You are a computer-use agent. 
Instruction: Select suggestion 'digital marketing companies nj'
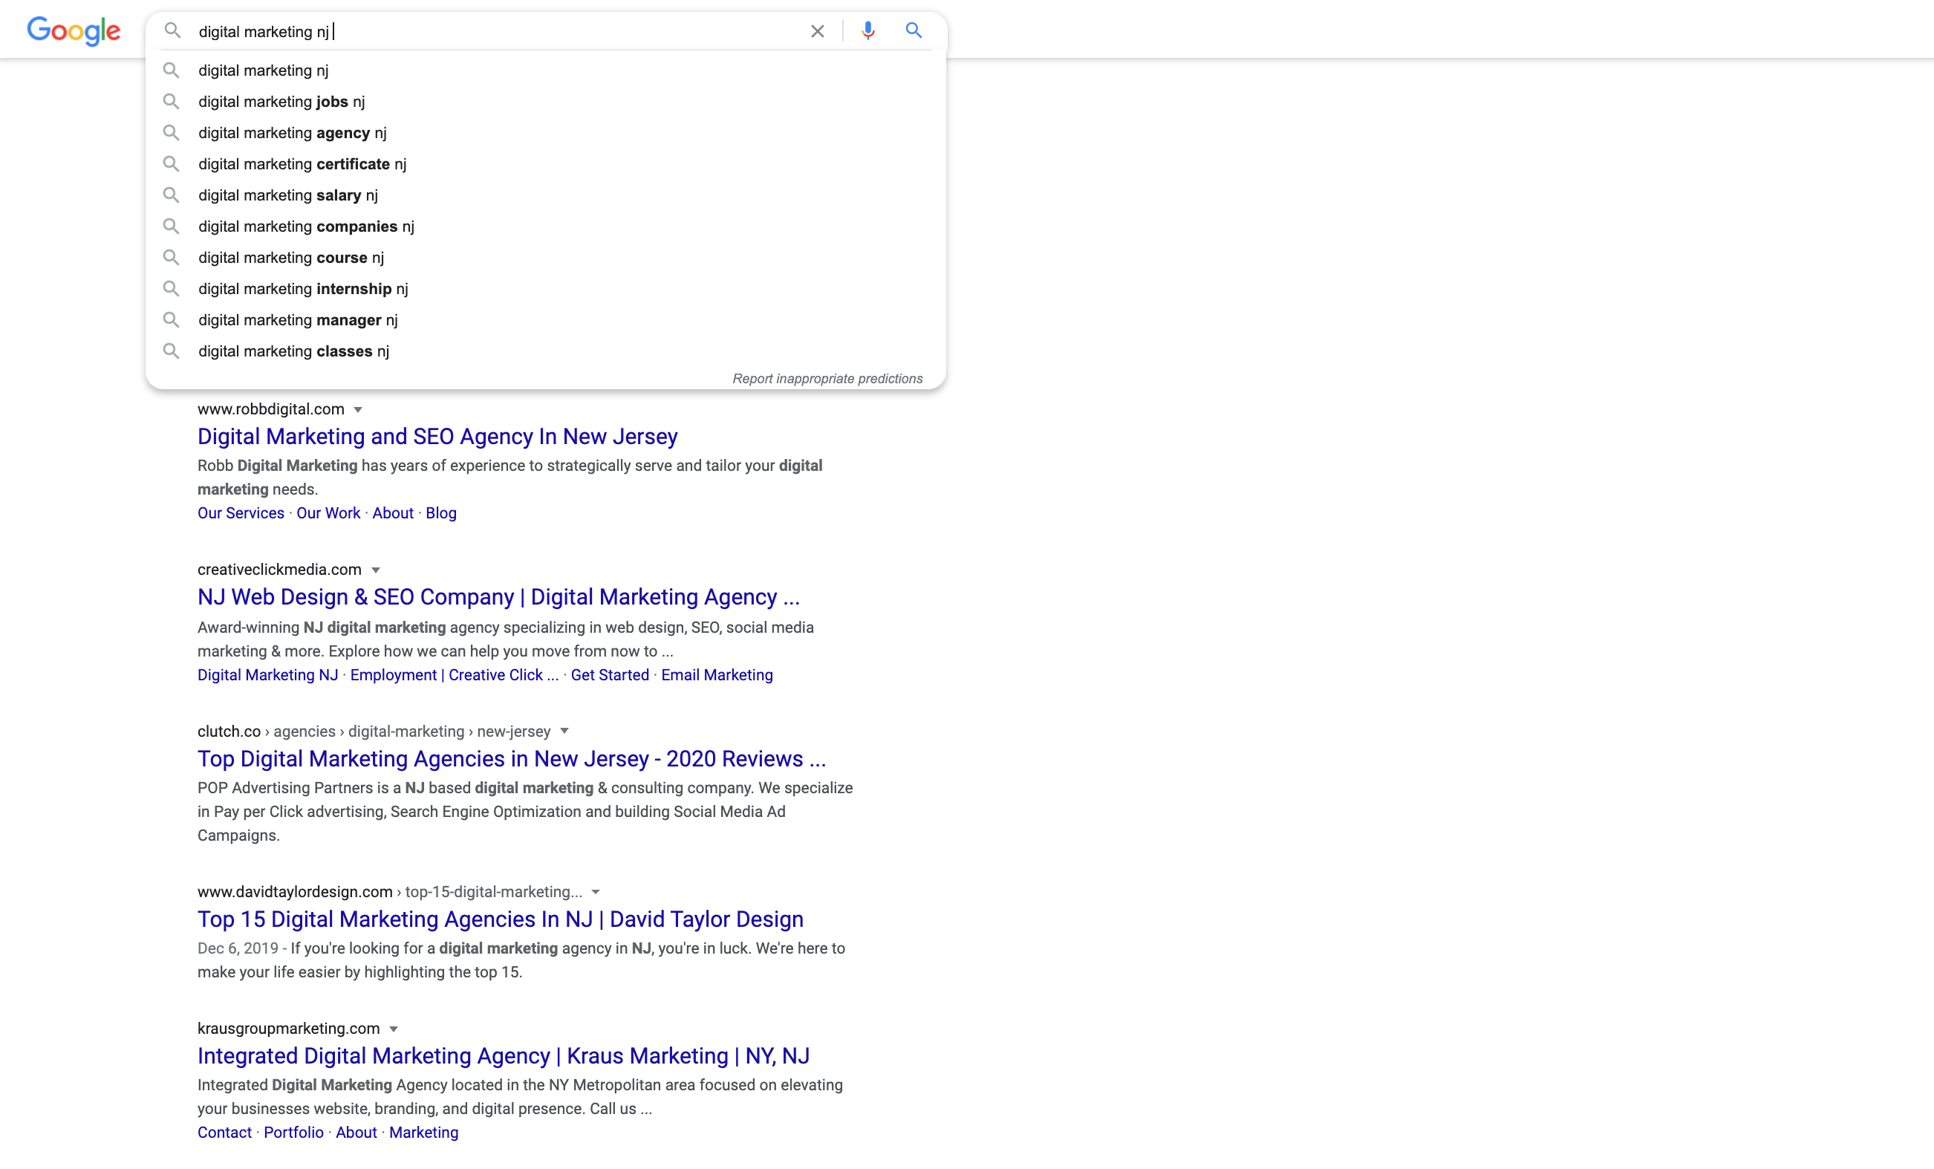[x=545, y=227]
